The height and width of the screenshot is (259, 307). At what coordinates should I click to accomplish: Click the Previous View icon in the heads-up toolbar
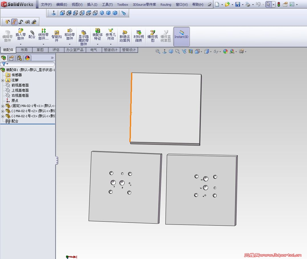coord(184,52)
